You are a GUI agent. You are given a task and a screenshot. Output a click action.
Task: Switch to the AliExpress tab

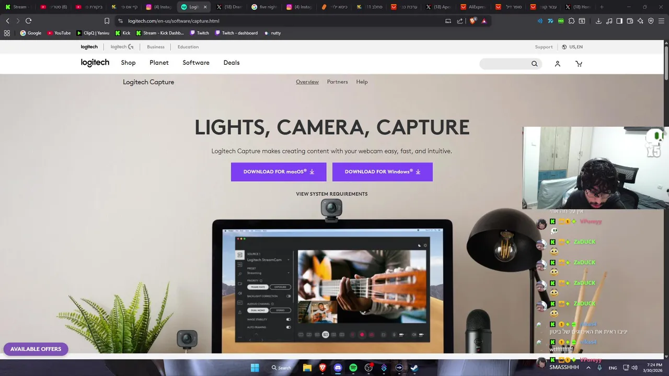click(x=473, y=7)
